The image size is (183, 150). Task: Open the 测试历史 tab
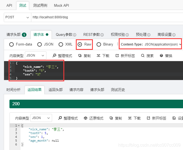[x=118, y=90]
